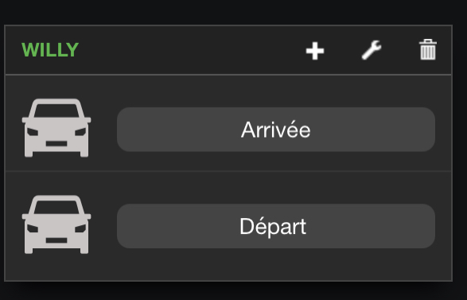Trigger the Départ action
The width and height of the screenshot is (467, 300).
(276, 226)
